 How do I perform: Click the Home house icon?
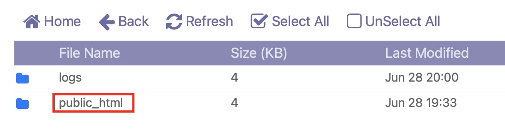point(32,22)
